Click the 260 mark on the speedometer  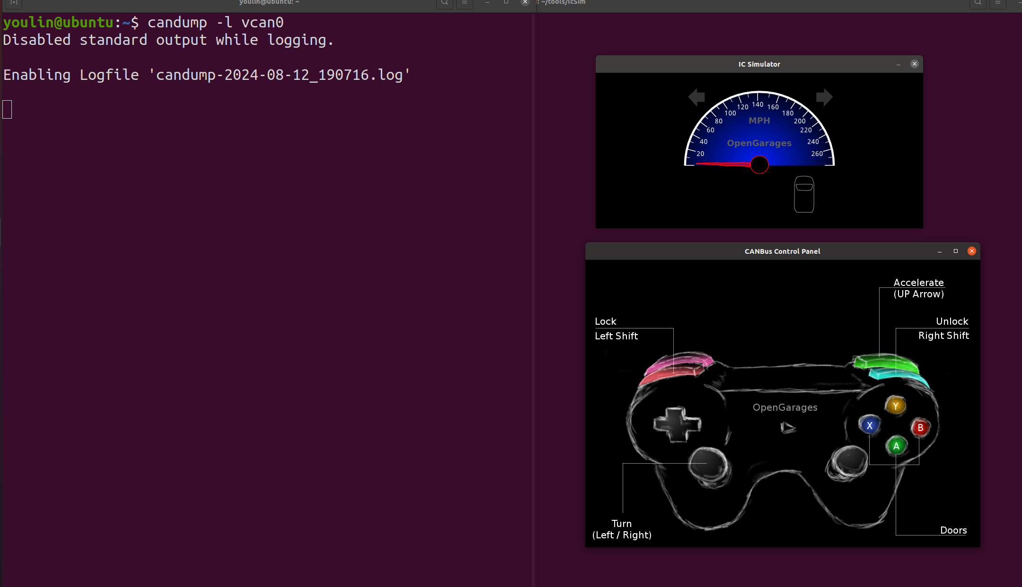[x=817, y=154]
